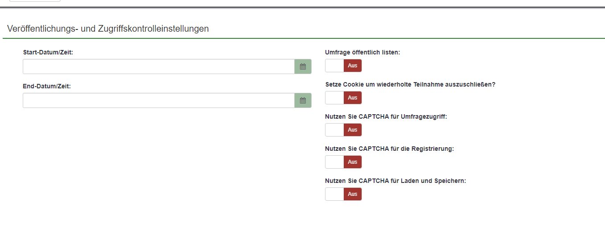Click the 'Umfrage öffentlich listen:' label text
Viewport: 605px width, 232px height.
[362, 53]
